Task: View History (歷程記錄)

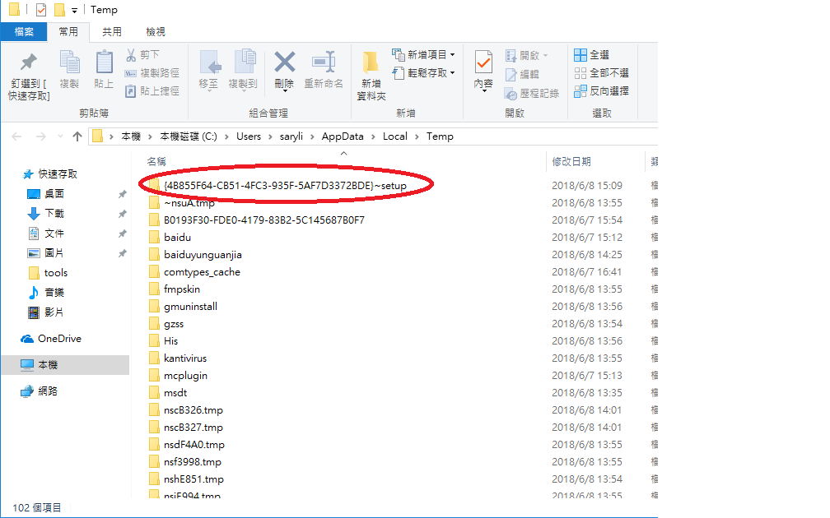Action: 532,93
